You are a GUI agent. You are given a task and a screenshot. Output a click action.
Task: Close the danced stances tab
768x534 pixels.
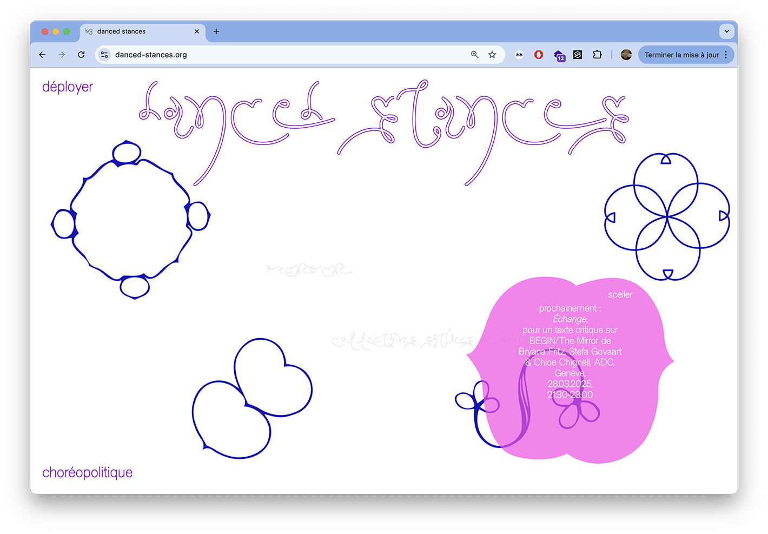point(197,31)
